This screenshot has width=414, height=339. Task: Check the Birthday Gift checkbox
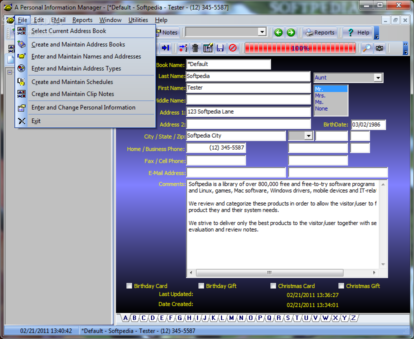tap(201, 286)
